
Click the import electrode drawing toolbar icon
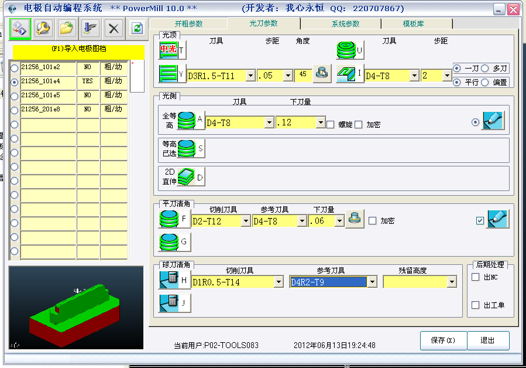[x=20, y=28]
